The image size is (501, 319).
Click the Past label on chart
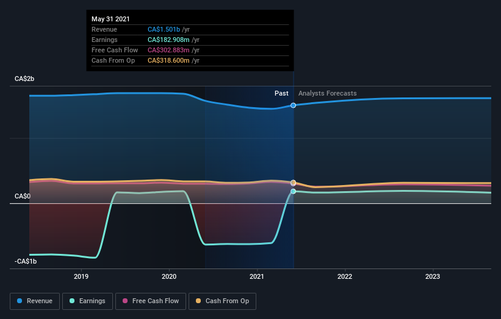coord(281,93)
